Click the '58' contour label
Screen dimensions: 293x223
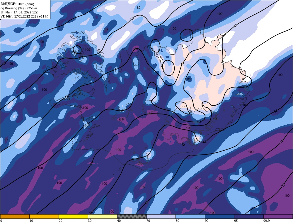click(132, 18)
